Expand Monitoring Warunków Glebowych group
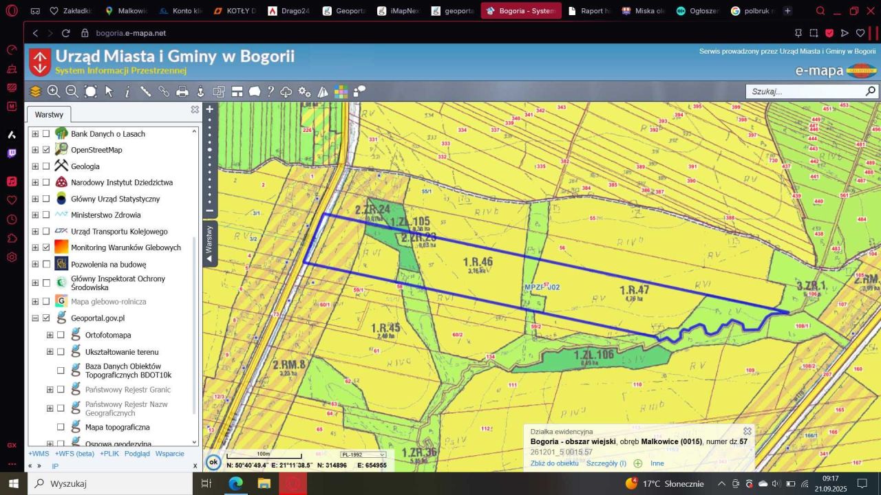881x495 pixels. pos(35,247)
